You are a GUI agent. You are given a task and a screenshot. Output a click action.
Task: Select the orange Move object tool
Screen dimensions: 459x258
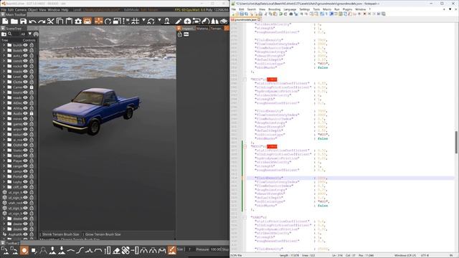pyautogui.click(x=99, y=21)
